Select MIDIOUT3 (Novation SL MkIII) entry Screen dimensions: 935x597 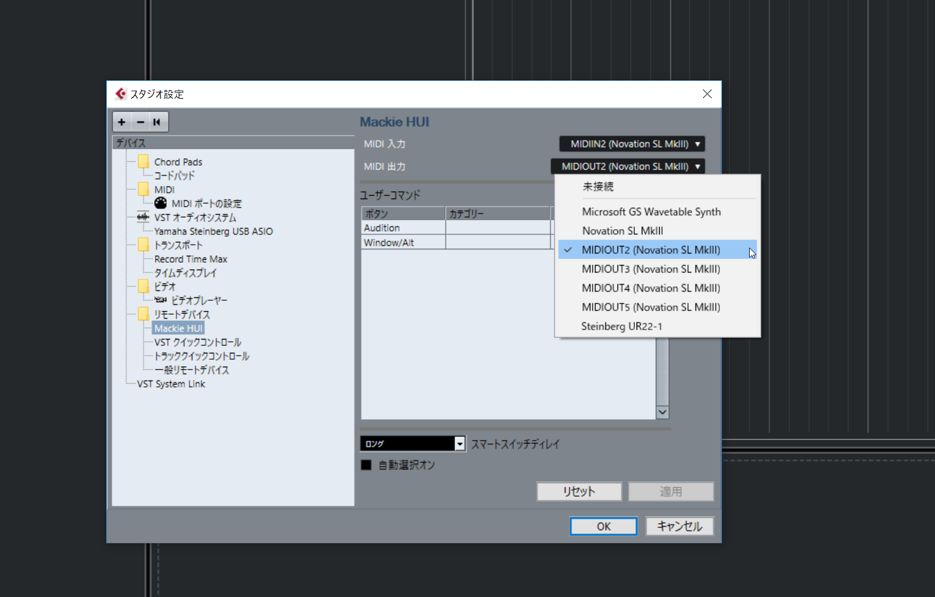click(x=657, y=269)
